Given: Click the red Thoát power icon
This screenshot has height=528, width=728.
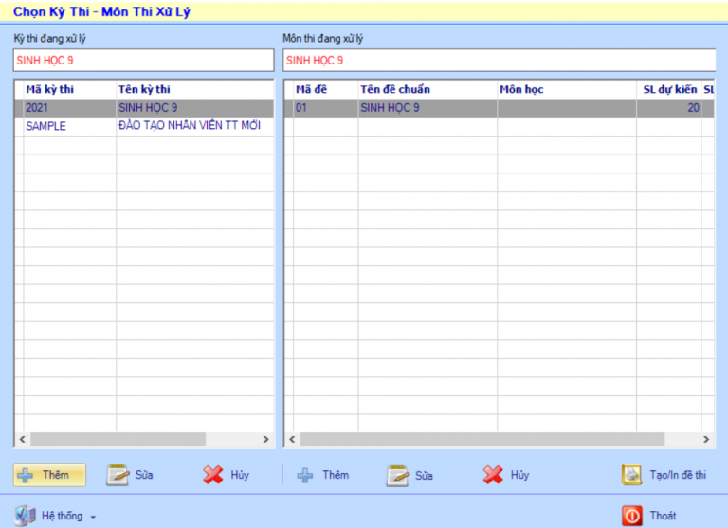Looking at the screenshot, I should point(631,516).
